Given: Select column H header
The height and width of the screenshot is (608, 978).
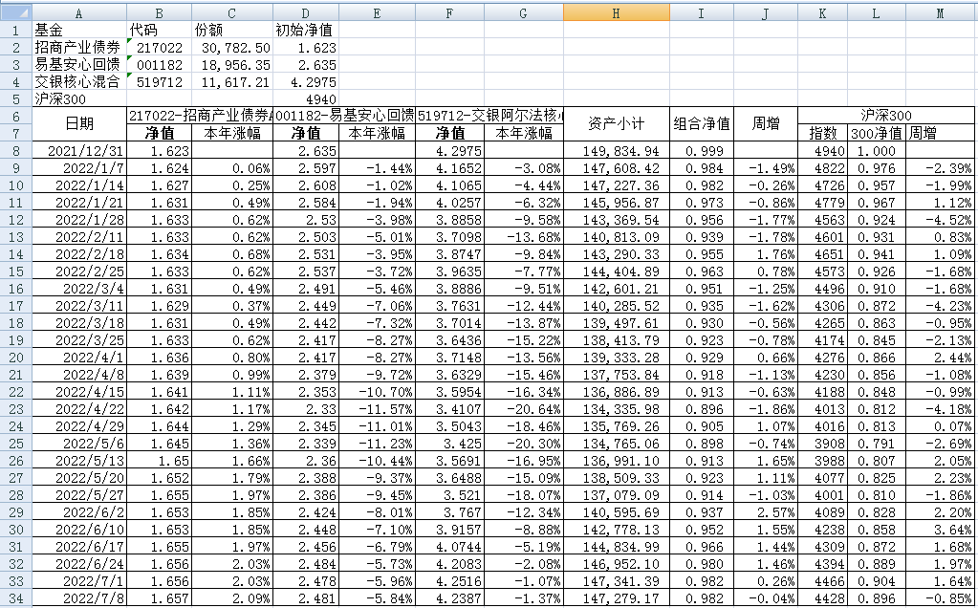Looking at the screenshot, I should [617, 12].
